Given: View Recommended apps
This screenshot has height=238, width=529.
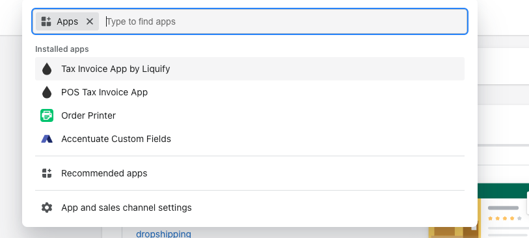Looking at the screenshot, I should 250,173.
